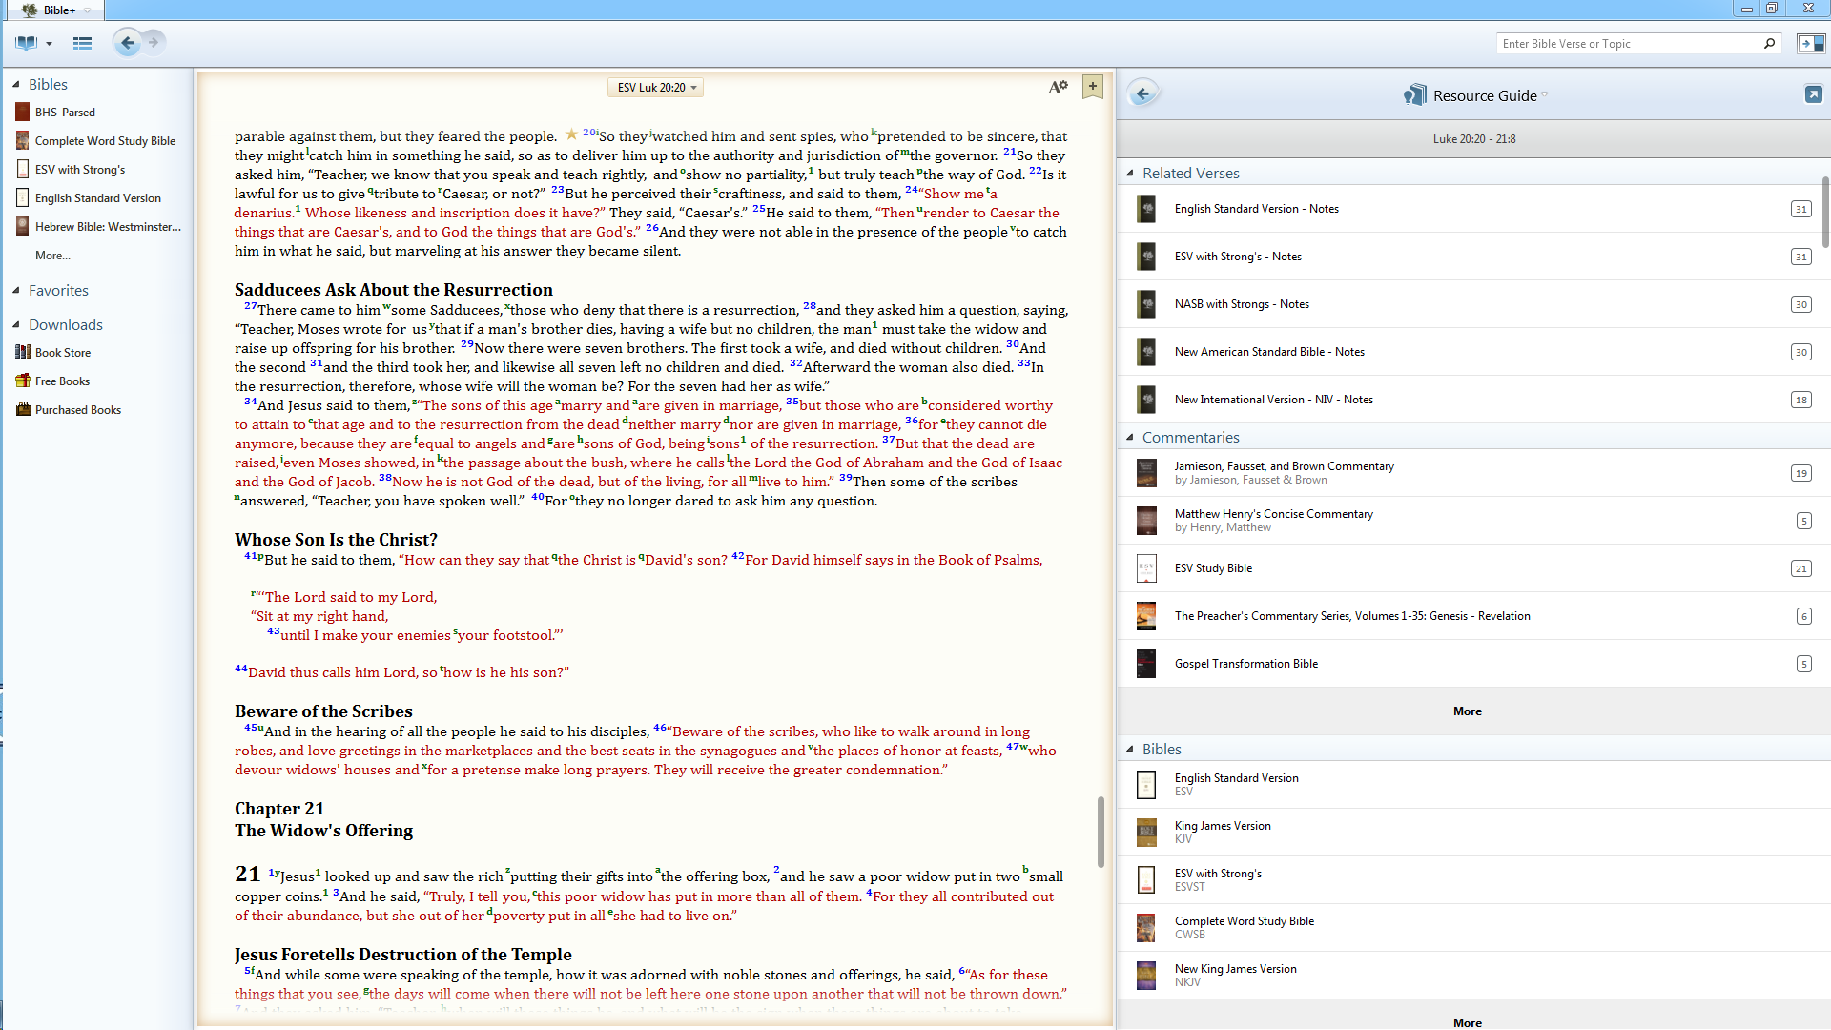Screen dimensions: 1831x1030
Task: Open the library book icon menu
Action: coord(26,43)
